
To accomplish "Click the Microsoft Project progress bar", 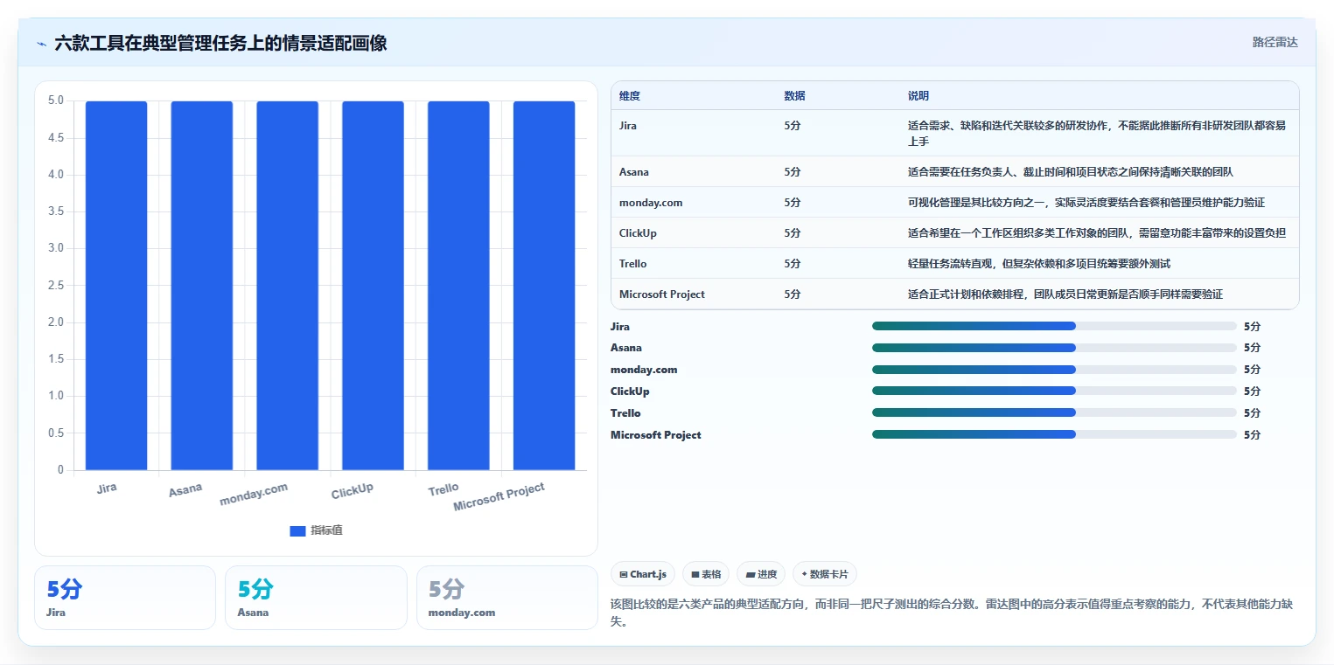I will pyautogui.click(x=1054, y=434).
